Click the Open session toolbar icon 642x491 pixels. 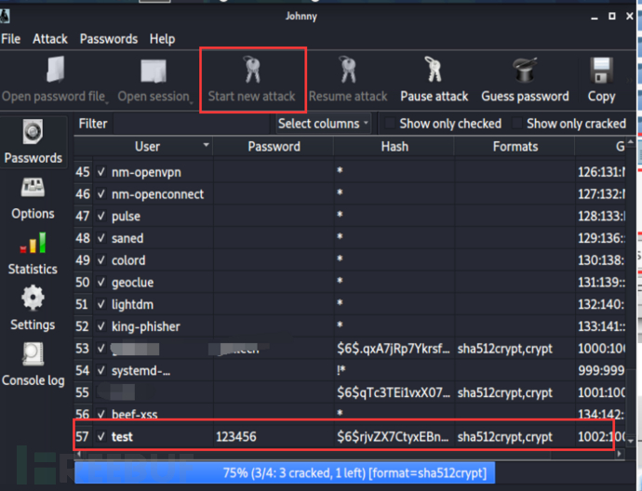point(154,71)
